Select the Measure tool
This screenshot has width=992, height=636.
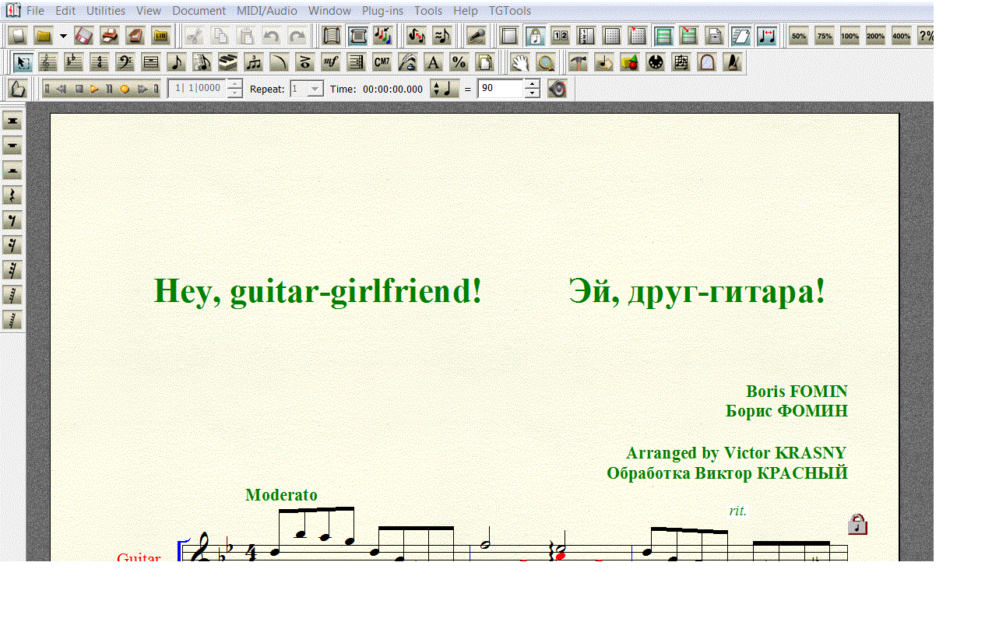pos(151,62)
